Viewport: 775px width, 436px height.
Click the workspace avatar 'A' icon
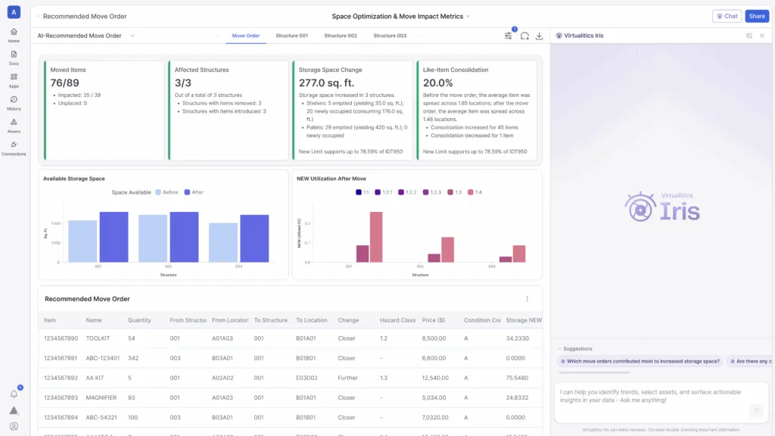pyautogui.click(x=14, y=12)
